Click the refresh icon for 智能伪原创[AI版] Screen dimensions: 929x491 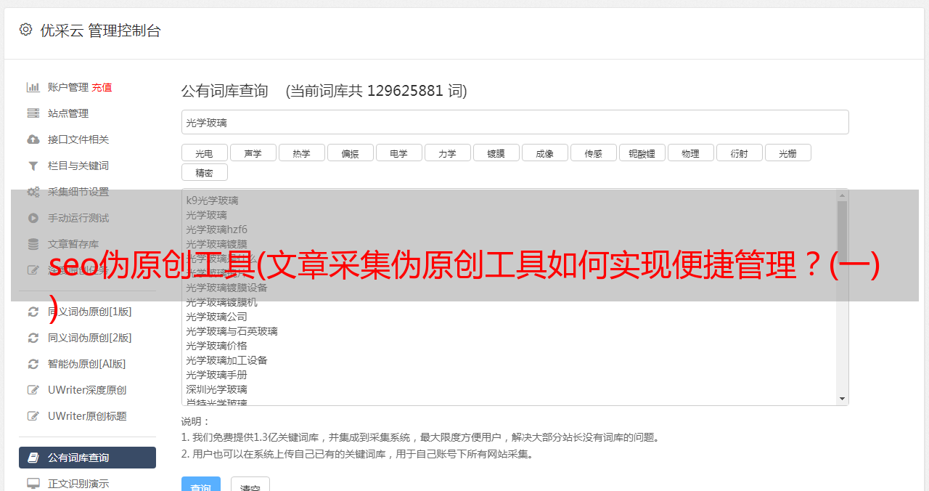(x=33, y=364)
